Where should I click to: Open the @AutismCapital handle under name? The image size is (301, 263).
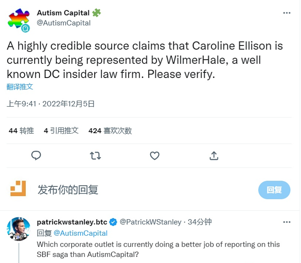click(x=64, y=23)
